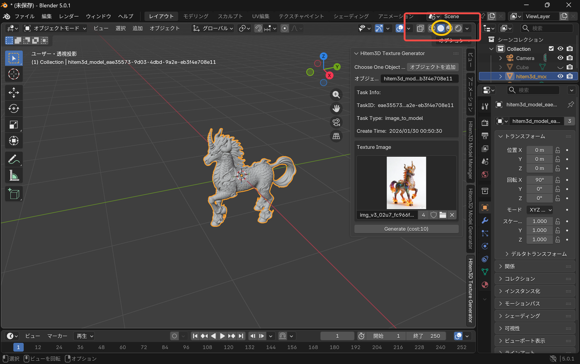Image resolution: width=580 pixels, height=364 pixels.
Task: Hide the Camera object with eye icon
Action: (561, 58)
